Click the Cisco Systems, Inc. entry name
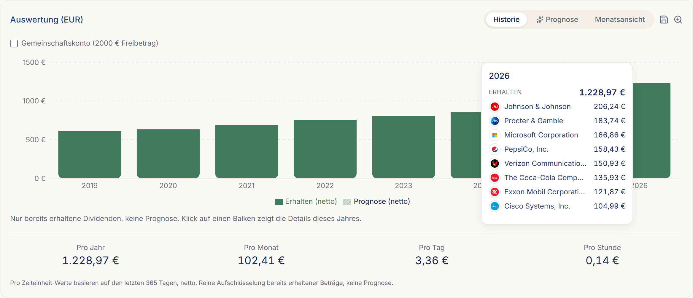This screenshot has height=298, width=693. coord(537,206)
